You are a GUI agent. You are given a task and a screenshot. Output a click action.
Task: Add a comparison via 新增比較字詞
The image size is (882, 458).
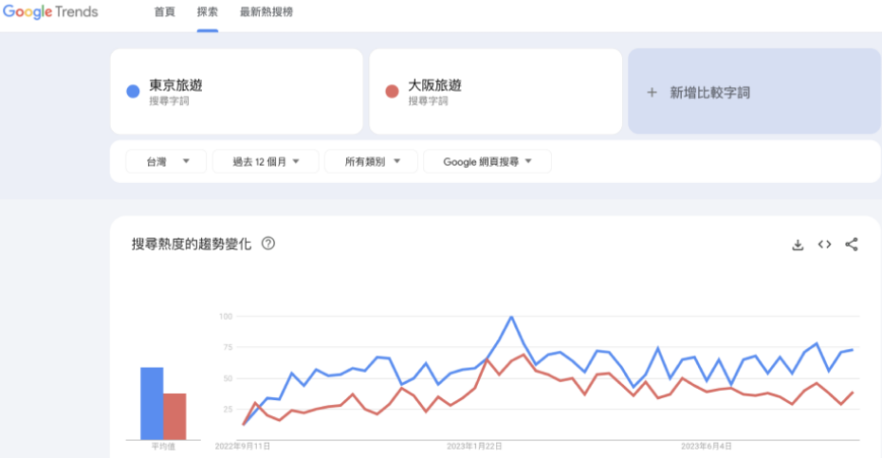pyautogui.click(x=754, y=91)
